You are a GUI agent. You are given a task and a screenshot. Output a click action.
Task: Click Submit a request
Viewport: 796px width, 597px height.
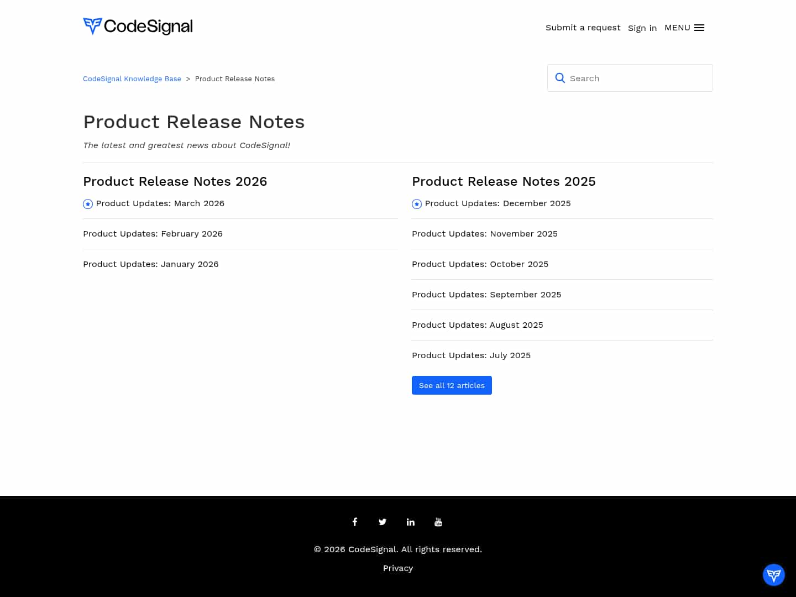click(583, 28)
